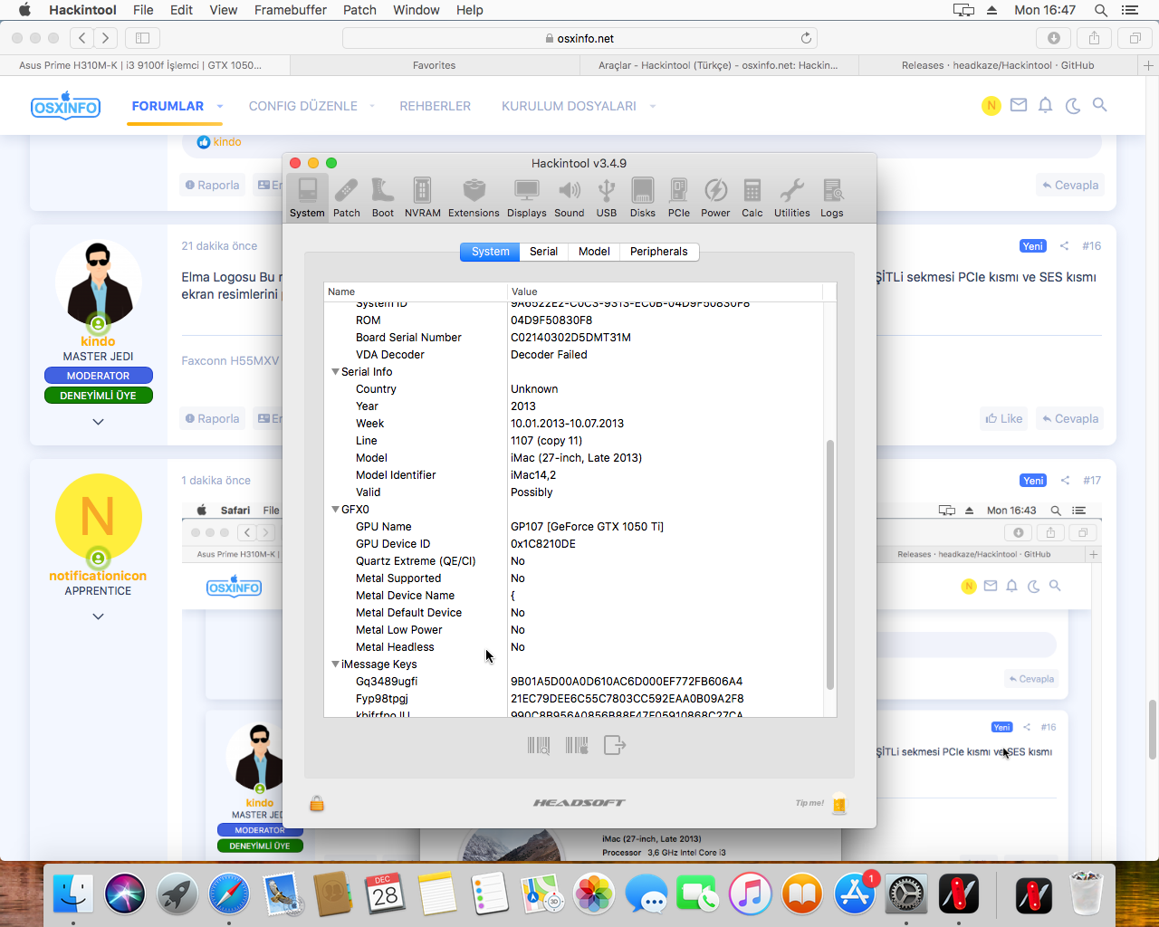Collapse the Serial Info tree group
The width and height of the screenshot is (1159, 927).
click(336, 372)
